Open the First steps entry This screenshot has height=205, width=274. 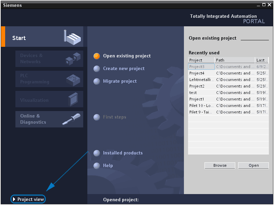pos(115,117)
